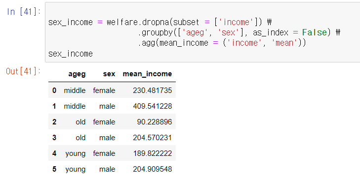Screen dimensions: 360x180
Task: Click the 'ageg' string in groupby
Action: click(x=195, y=33)
